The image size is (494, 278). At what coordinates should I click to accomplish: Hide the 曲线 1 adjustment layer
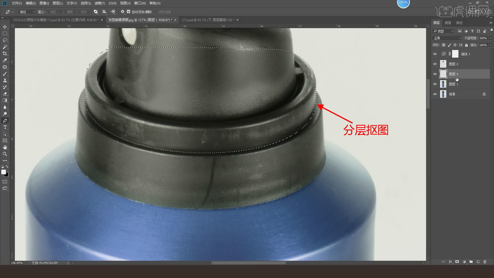(x=435, y=54)
